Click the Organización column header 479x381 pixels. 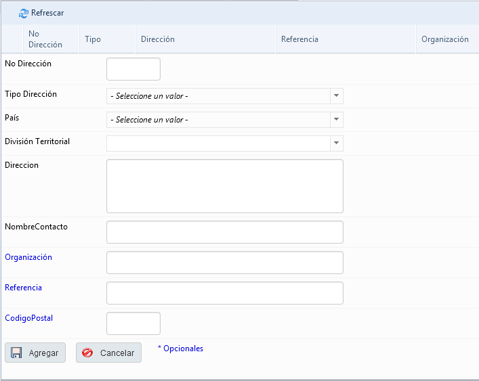point(444,39)
